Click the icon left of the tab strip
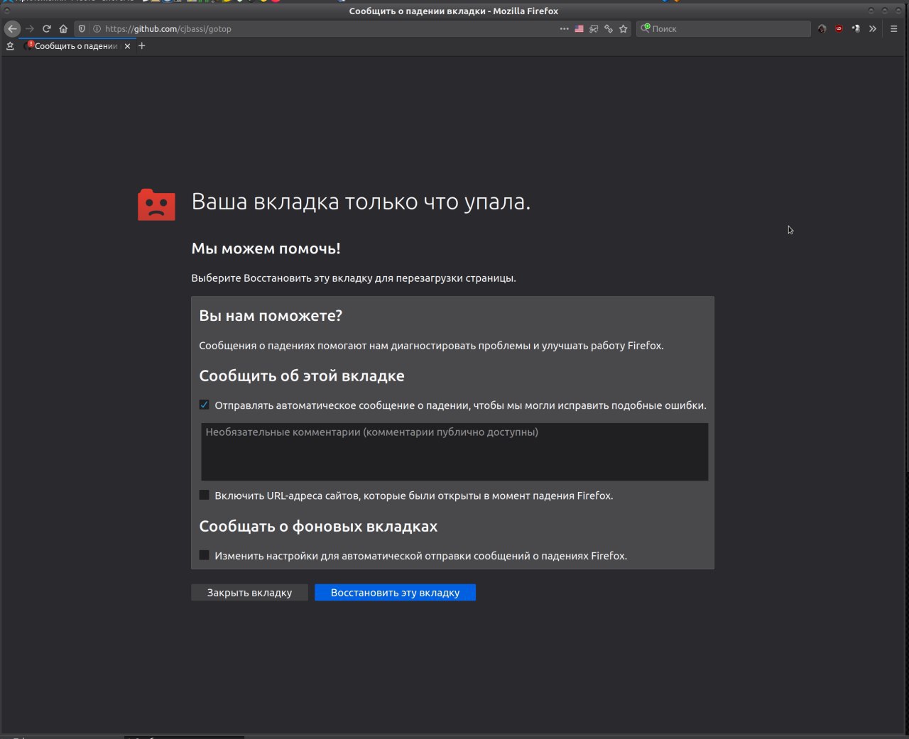This screenshot has width=909, height=739. (x=10, y=45)
